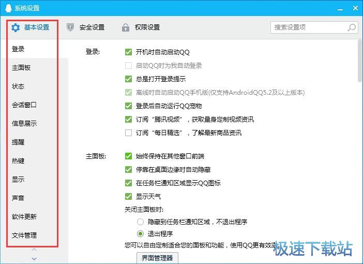Click the up chevron below sidebar list

[34, 250]
